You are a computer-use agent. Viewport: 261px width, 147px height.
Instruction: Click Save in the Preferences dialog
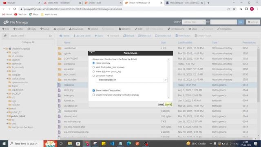coord(161,105)
